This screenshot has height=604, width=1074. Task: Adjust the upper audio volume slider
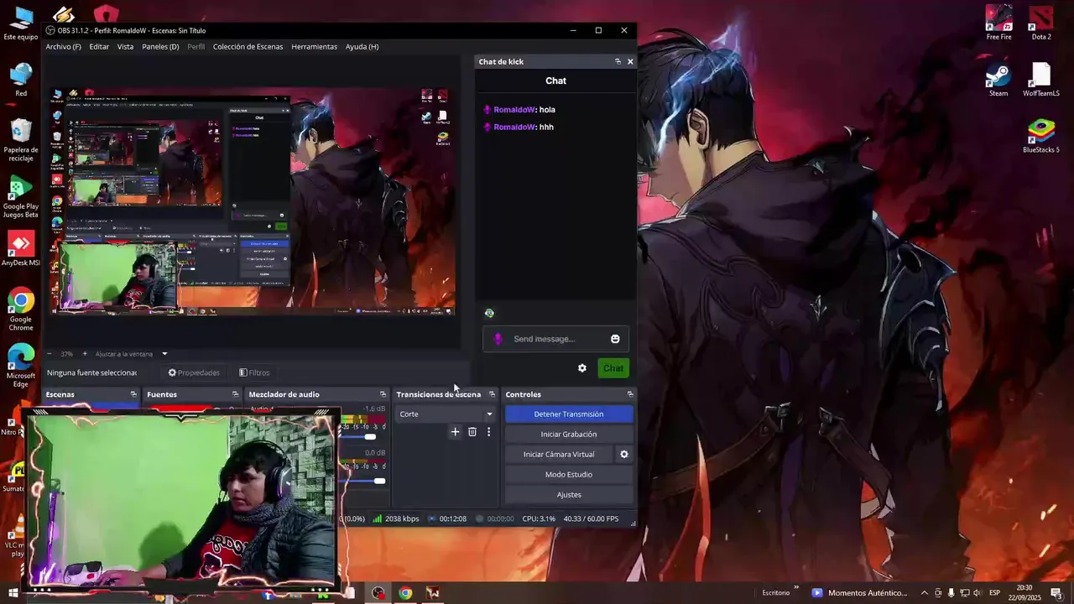[370, 436]
